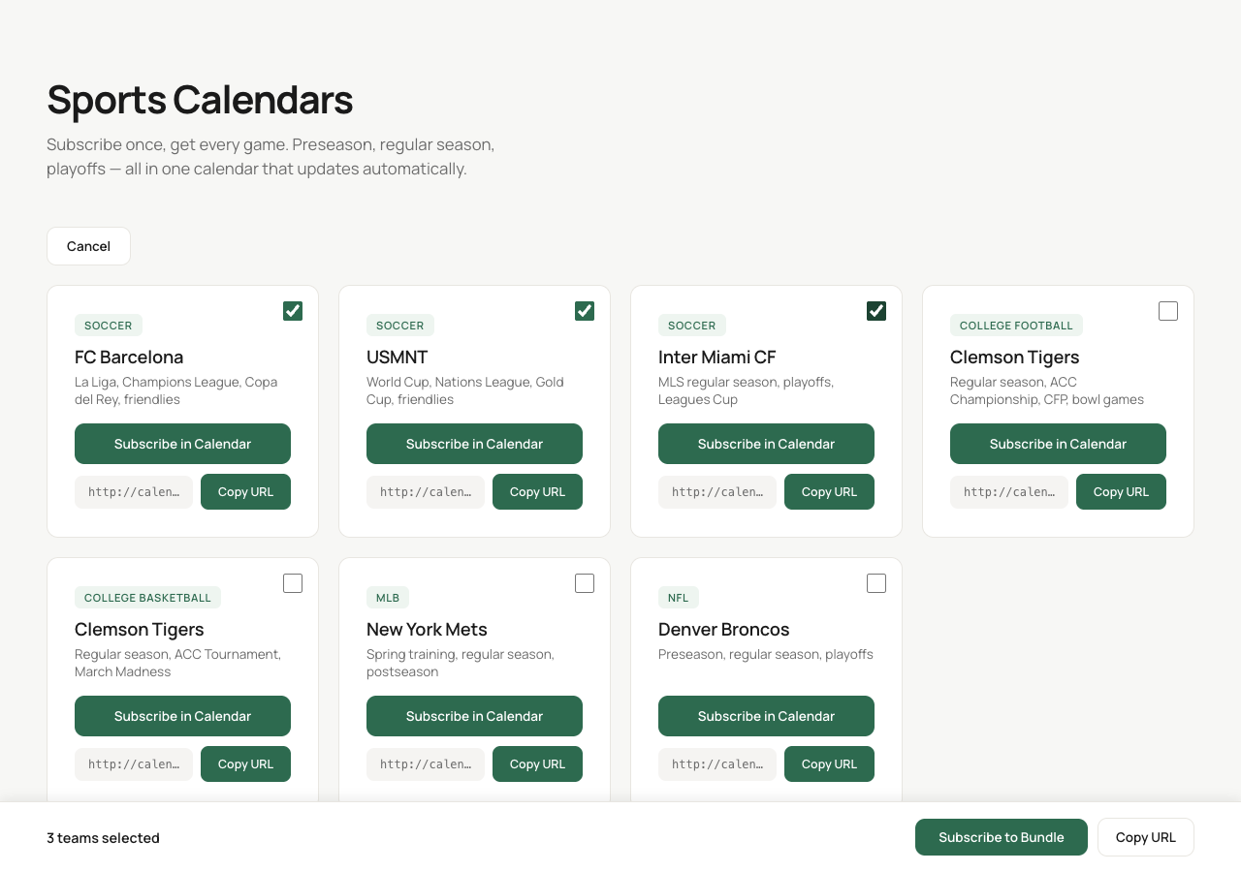Click 'Regular season, ACC Tournament, March Madness' description
Viewport: 1241px width, 872px height.
pos(178,663)
